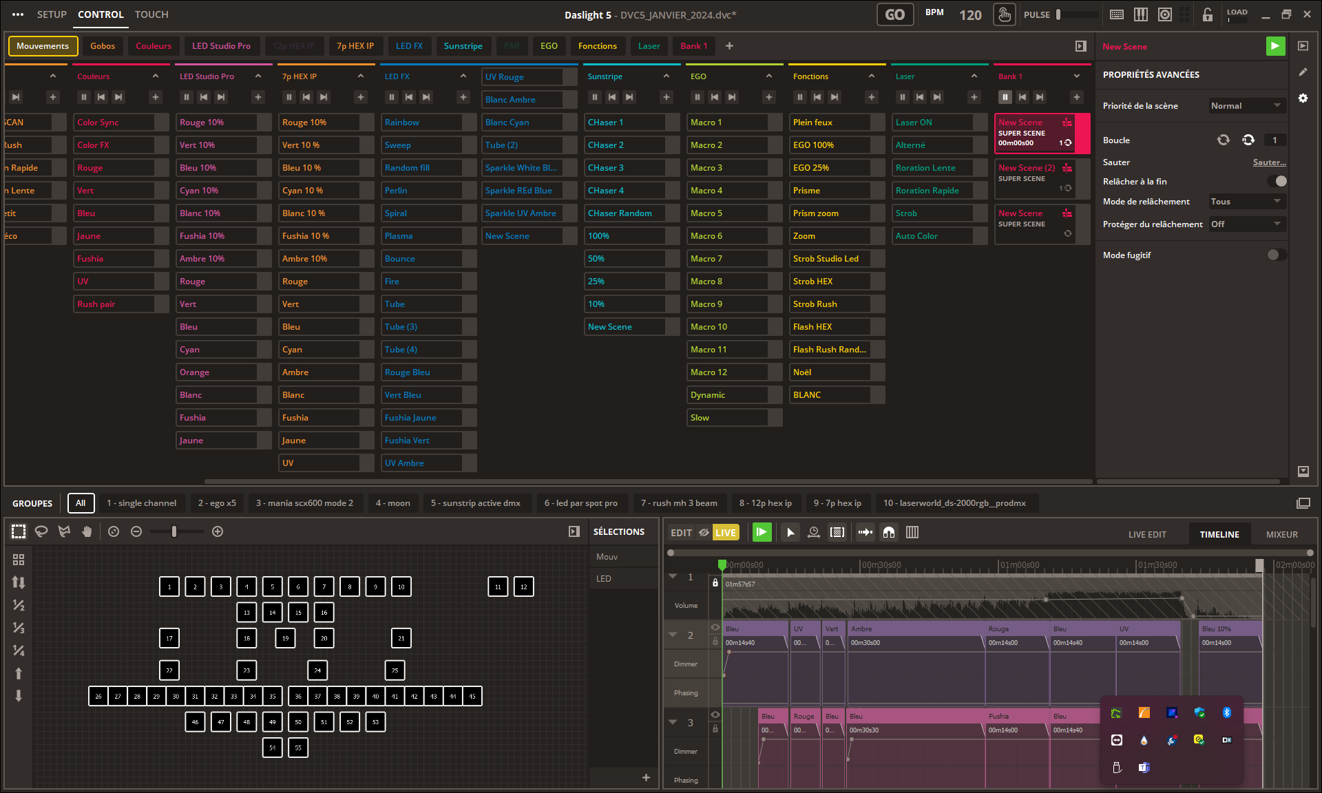Select the polygon selection tool

(64, 531)
